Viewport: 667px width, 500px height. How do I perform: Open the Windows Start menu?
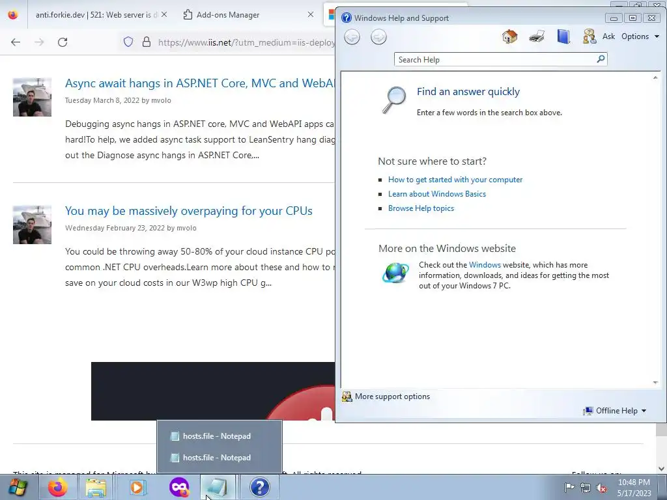[18, 487]
